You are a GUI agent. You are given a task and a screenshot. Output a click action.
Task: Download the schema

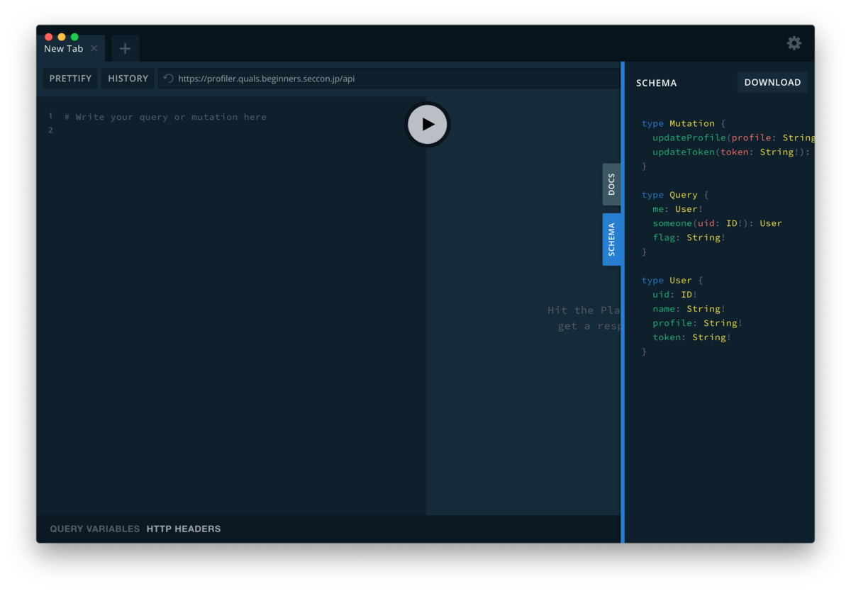(772, 82)
